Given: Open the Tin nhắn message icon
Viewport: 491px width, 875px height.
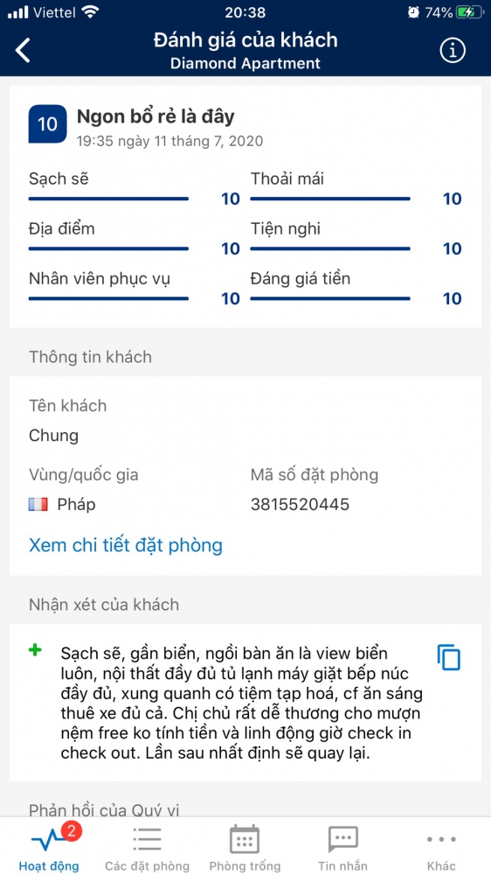Looking at the screenshot, I should coord(342,839).
